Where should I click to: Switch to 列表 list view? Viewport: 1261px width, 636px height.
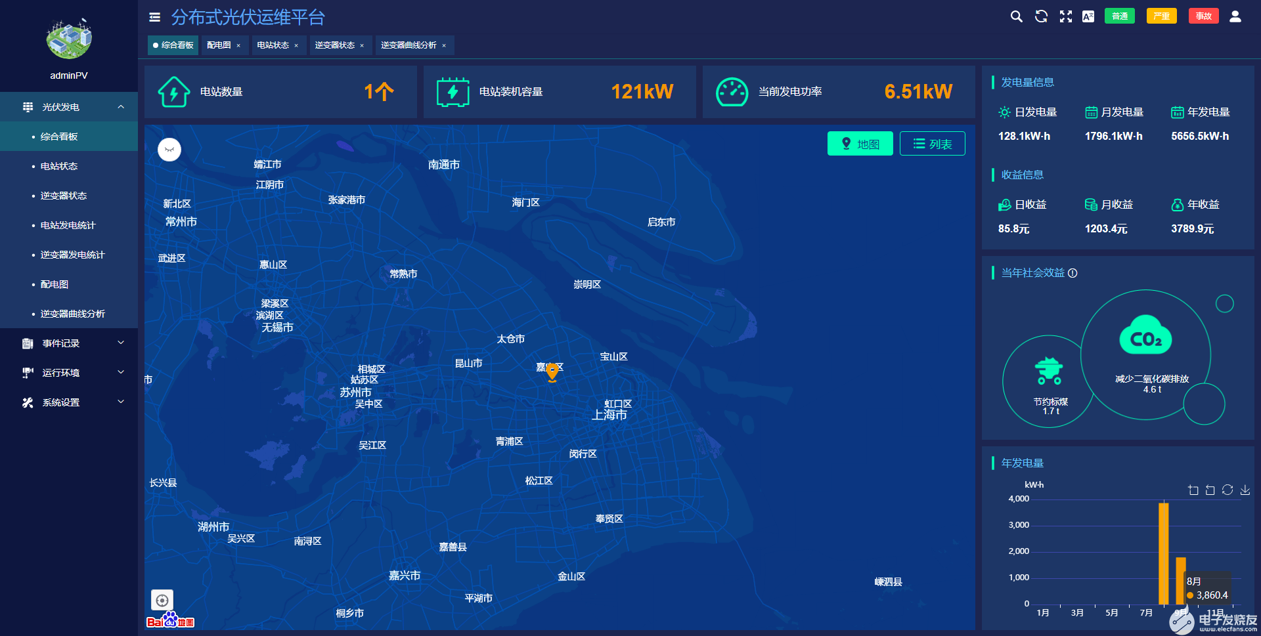[932, 144]
